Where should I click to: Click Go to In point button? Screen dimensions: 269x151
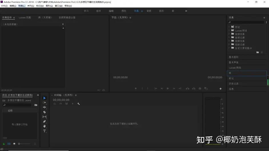pyautogui.click(x=156, y=89)
